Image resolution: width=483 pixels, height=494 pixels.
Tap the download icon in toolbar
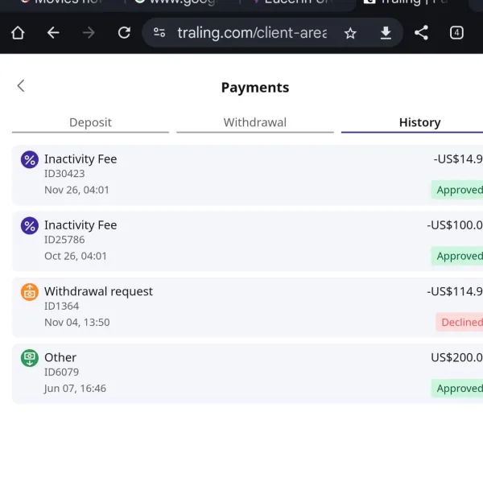pos(386,33)
